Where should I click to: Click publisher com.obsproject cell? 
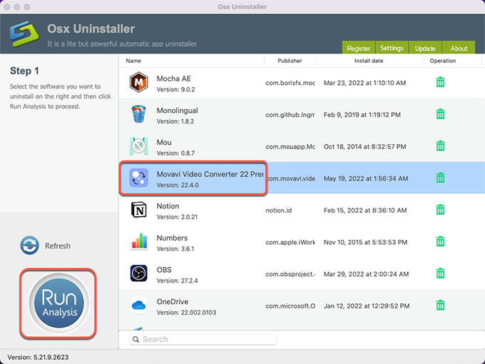290,274
